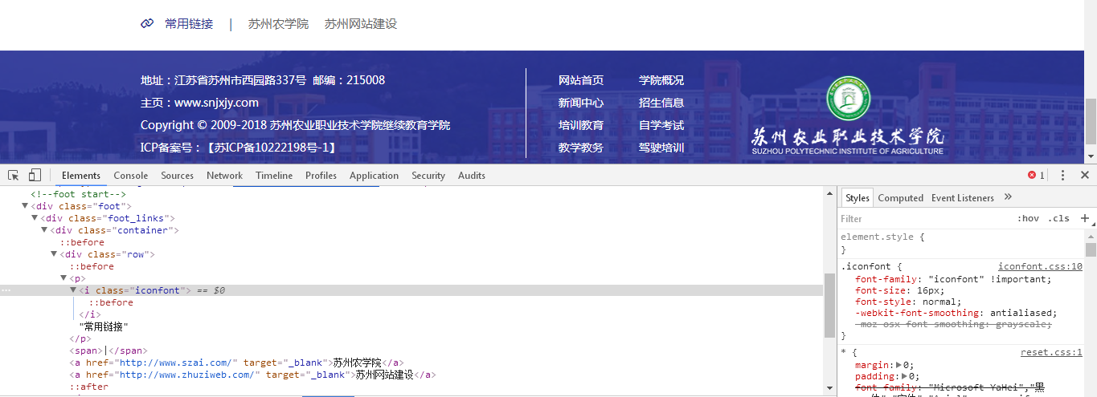
Task: Toggle the device toolbar icon
Action: click(x=35, y=175)
